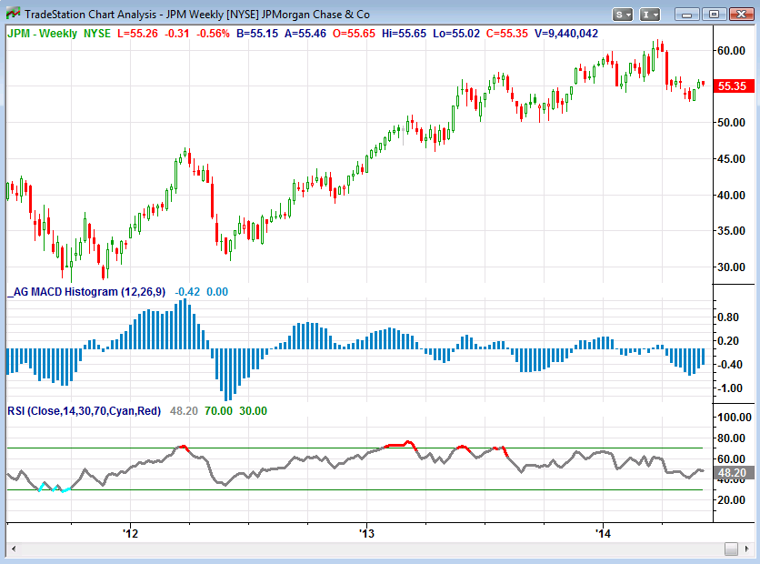Click the gray RSI status value 48.20
The width and height of the screenshot is (760, 564).
184,411
